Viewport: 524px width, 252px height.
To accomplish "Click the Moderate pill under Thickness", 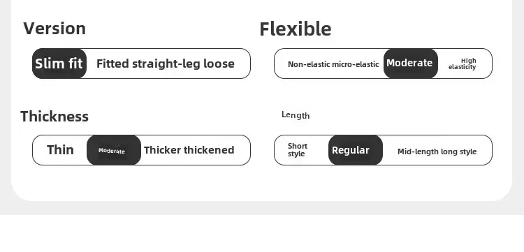I will 114,150.
